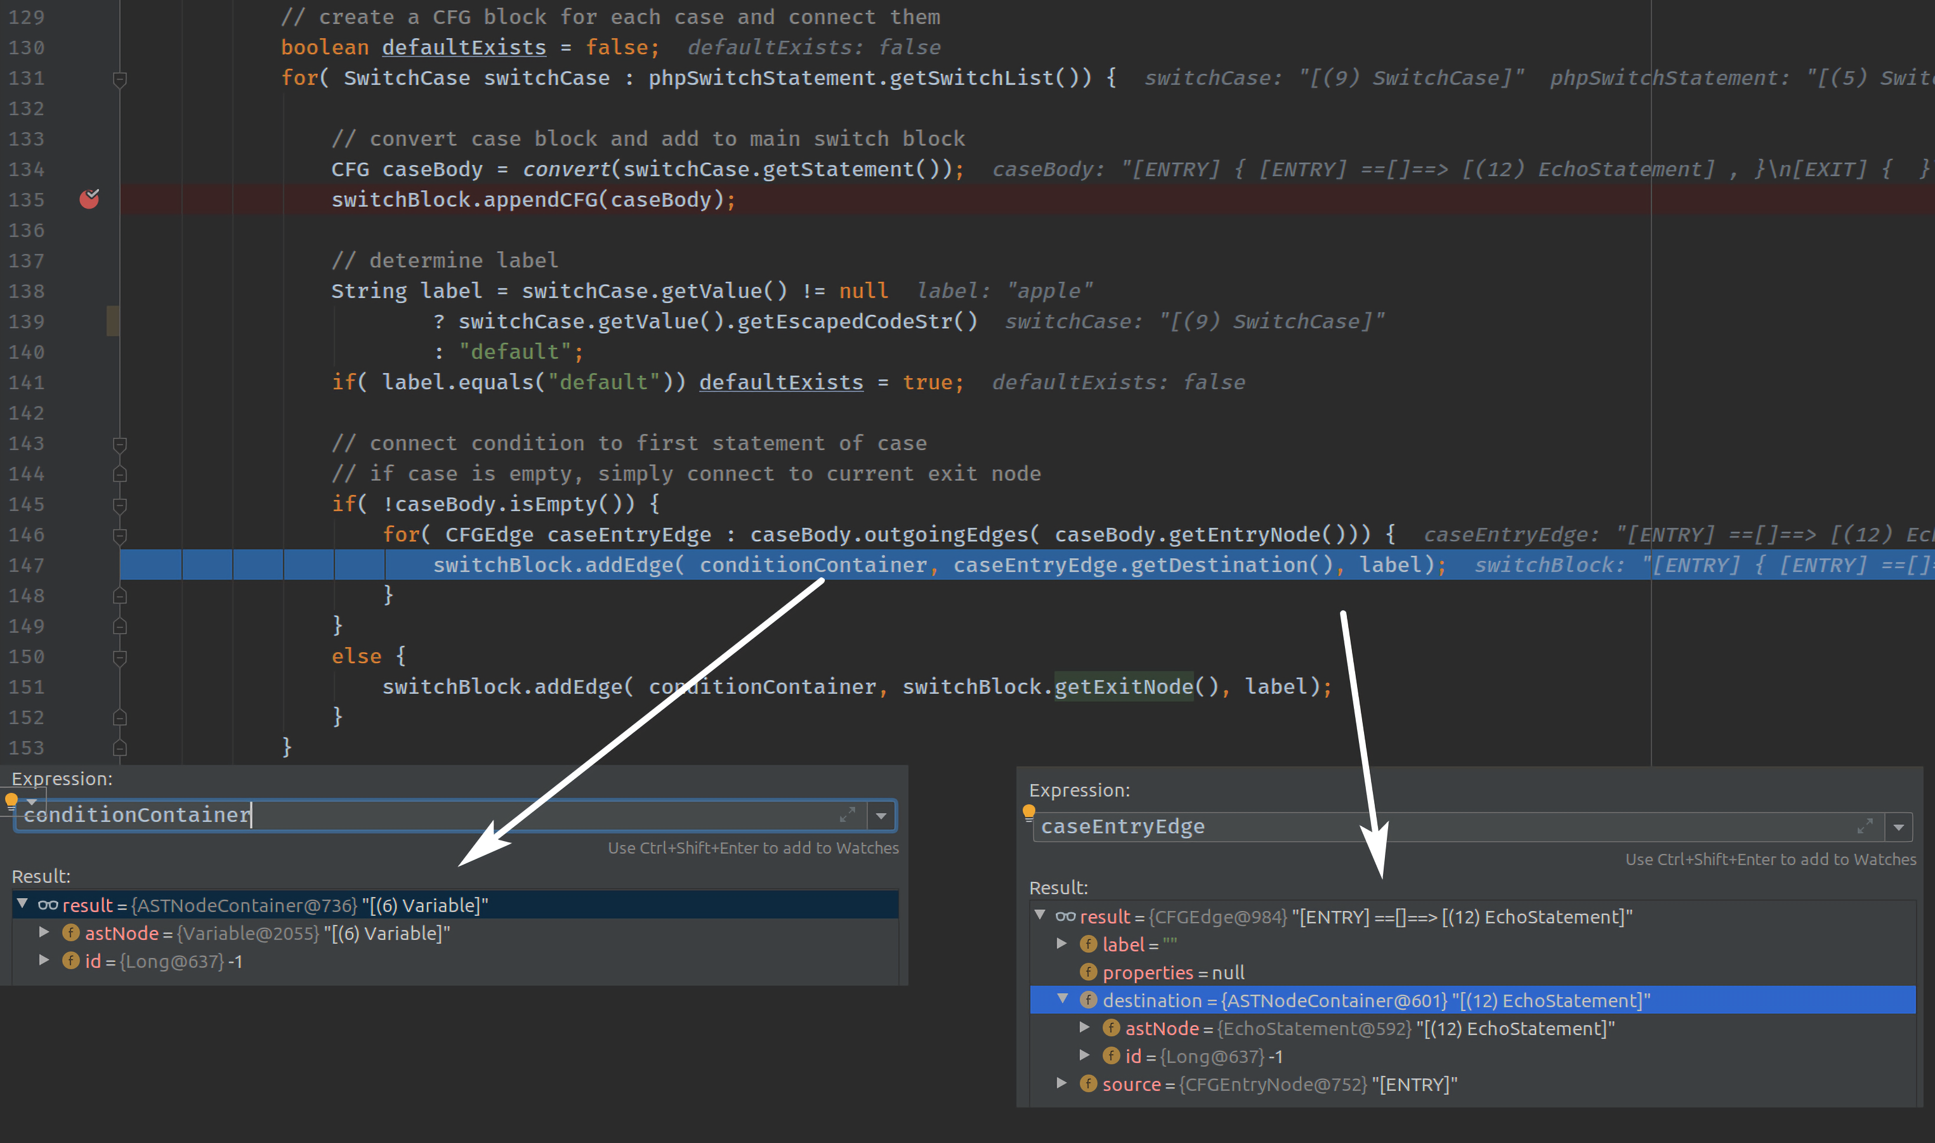Click underlined defaultExists on line 130
Screen dimensions: 1935x1143
pyautogui.click(x=464, y=47)
